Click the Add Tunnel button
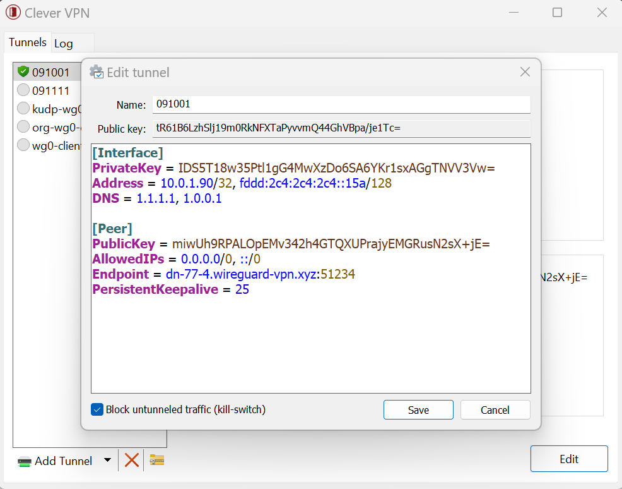Viewport: 622px width, 489px height. [55, 461]
